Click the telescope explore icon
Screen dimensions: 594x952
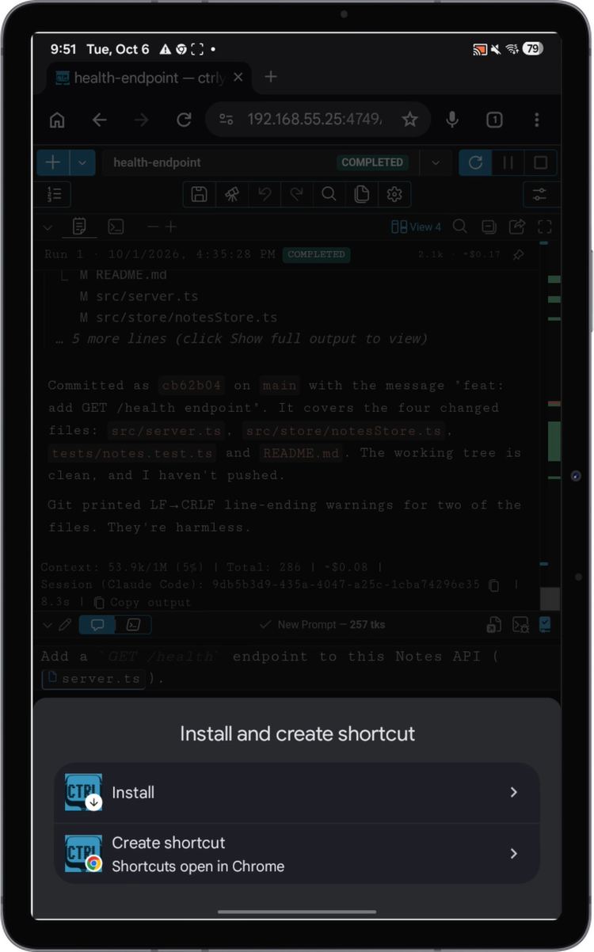point(232,194)
